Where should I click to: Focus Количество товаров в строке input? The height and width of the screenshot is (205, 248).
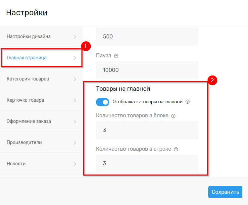pyautogui.click(x=147, y=164)
